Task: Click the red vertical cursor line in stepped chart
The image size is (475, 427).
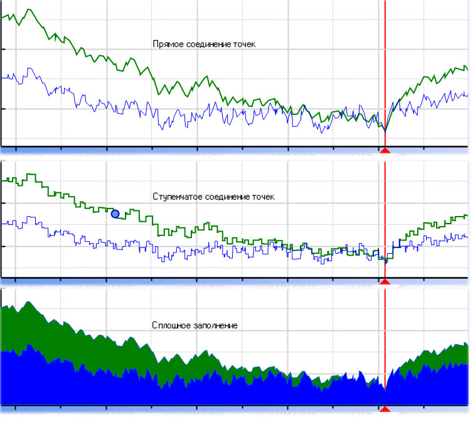Action: point(385,220)
